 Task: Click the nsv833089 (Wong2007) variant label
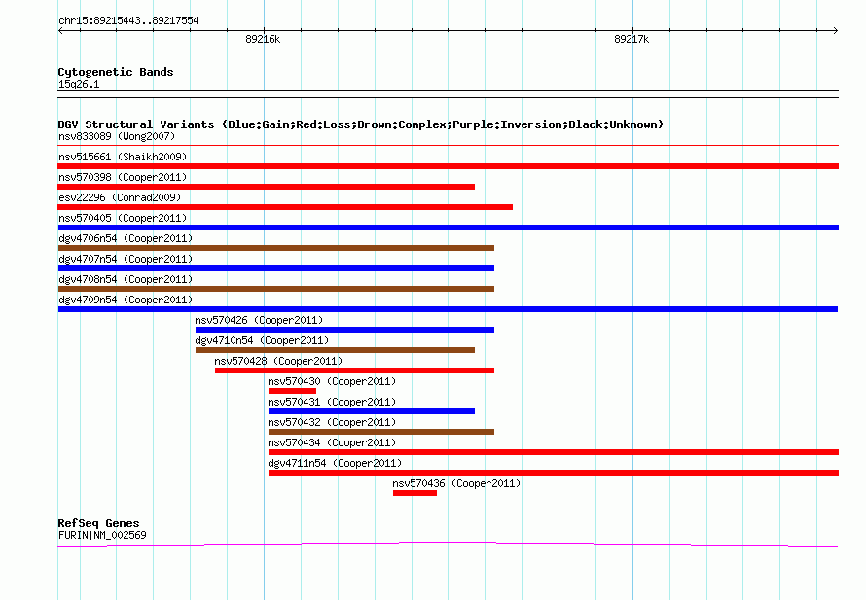(x=117, y=136)
